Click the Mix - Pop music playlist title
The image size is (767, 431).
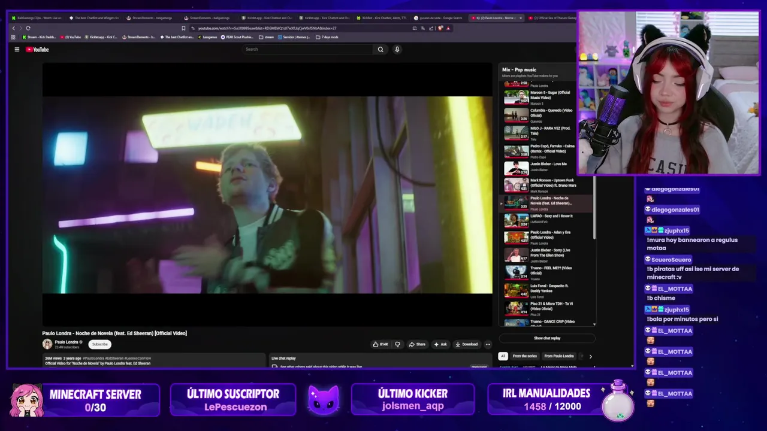[x=519, y=70]
